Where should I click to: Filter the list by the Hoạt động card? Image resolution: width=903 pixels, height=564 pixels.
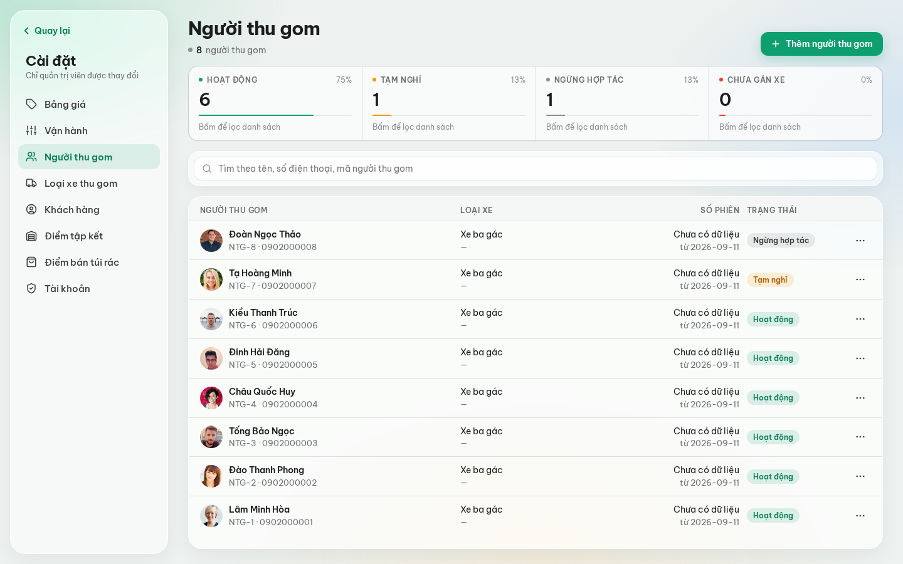[x=275, y=103]
